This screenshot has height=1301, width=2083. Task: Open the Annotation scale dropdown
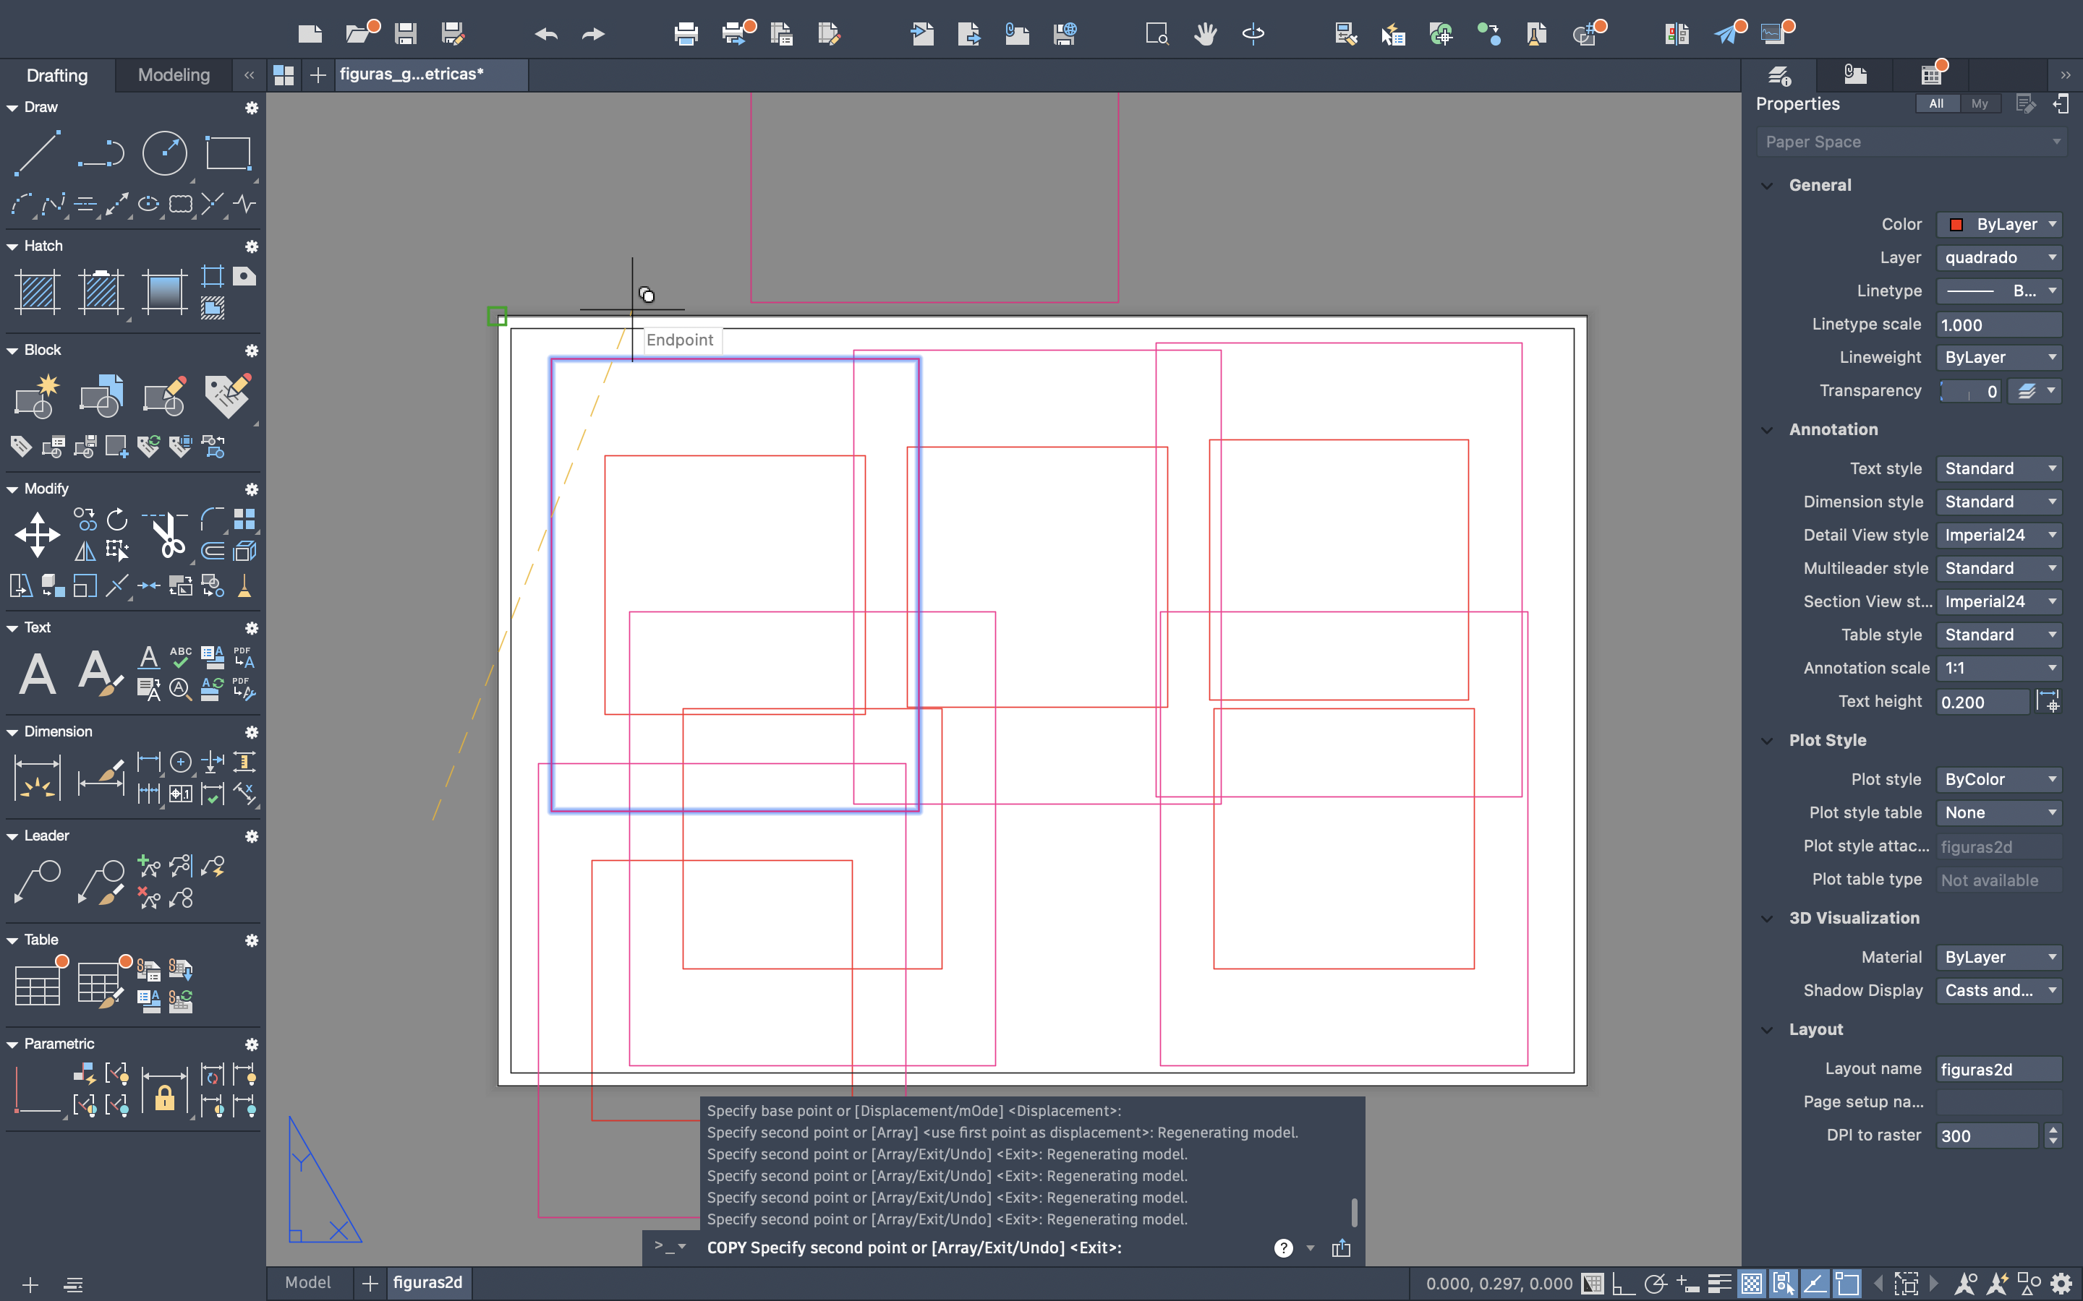pos(1998,668)
